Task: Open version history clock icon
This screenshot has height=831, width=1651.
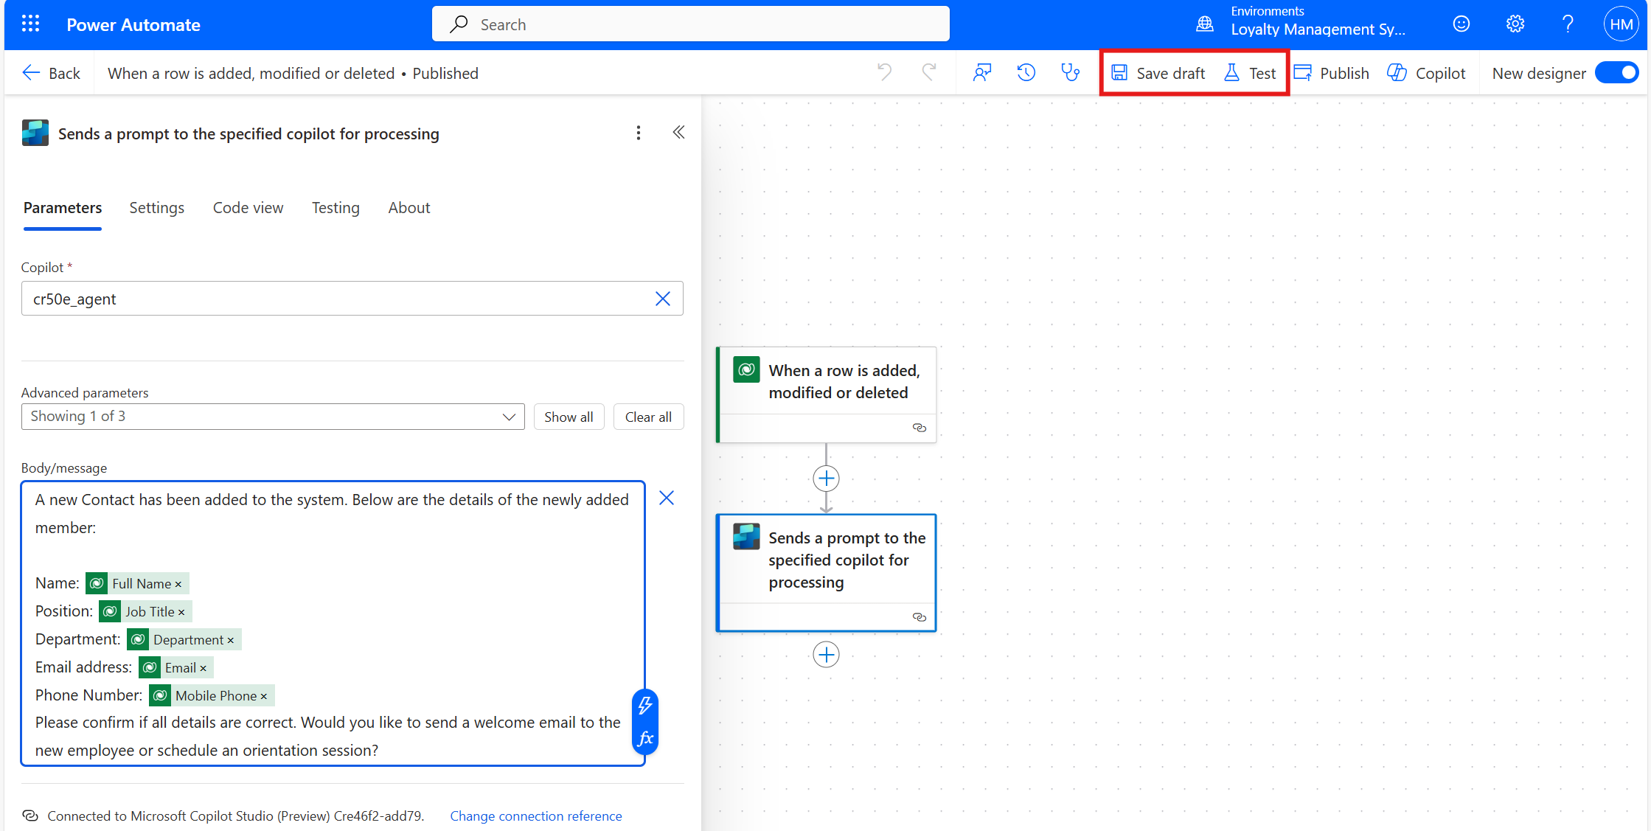Action: (1026, 72)
